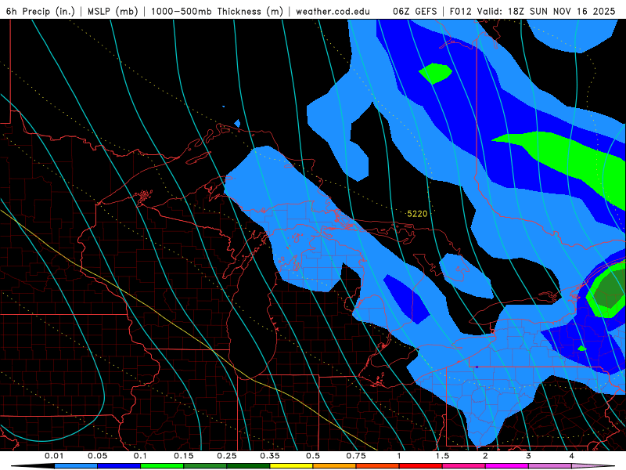Viewport: 626px width, 470px height.
Task: Click the 1.5 legend value
Action: click(x=442, y=456)
